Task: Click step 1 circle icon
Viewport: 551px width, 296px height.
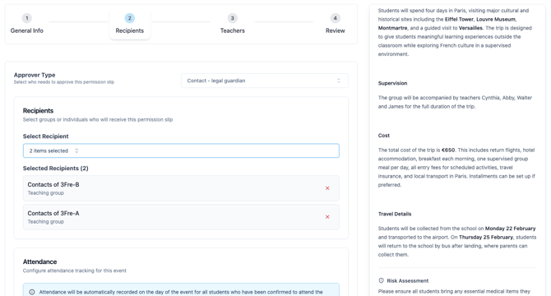Action: pos(26,18)
